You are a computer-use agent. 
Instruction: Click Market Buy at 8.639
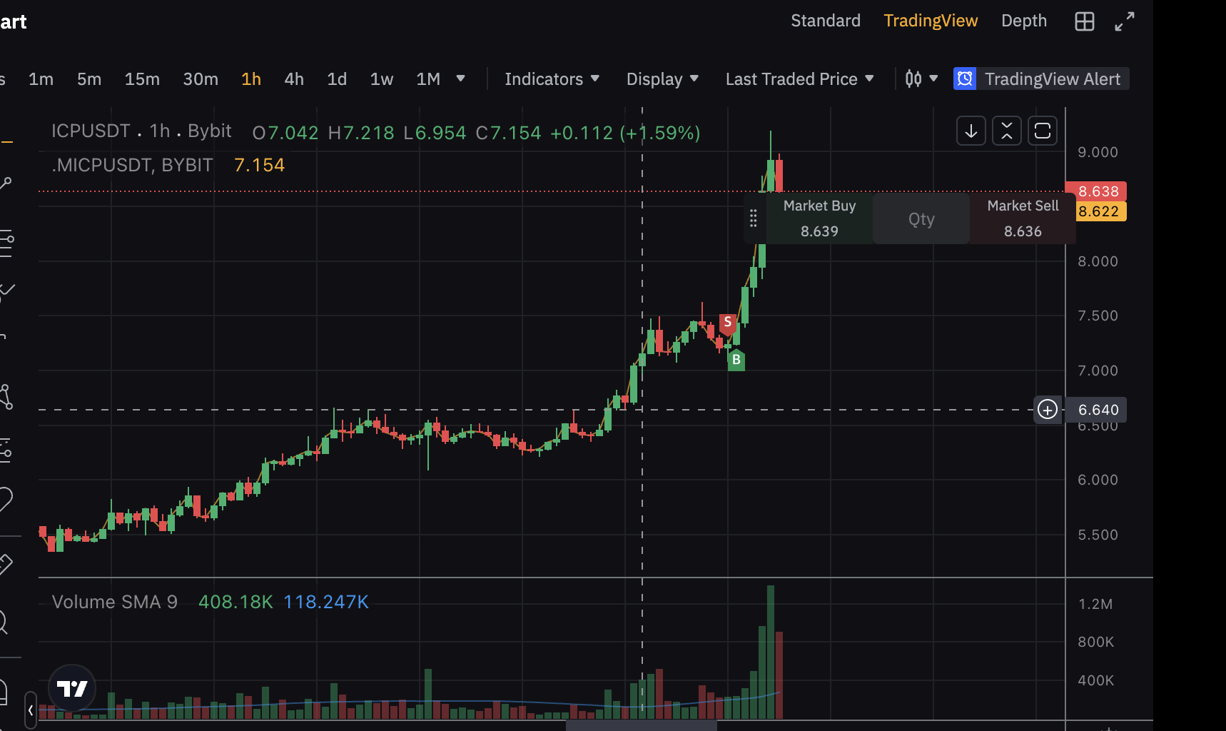pyautogui.click(x=819, y=218)
